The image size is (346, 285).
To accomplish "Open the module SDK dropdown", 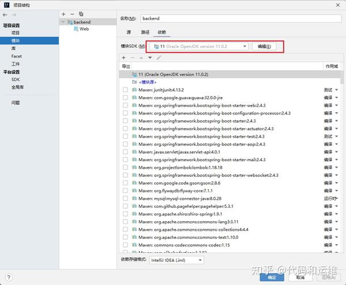I will pos(198,47).
